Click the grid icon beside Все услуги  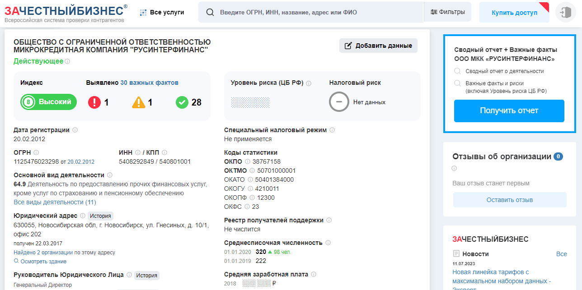click(x=142, y=12)
